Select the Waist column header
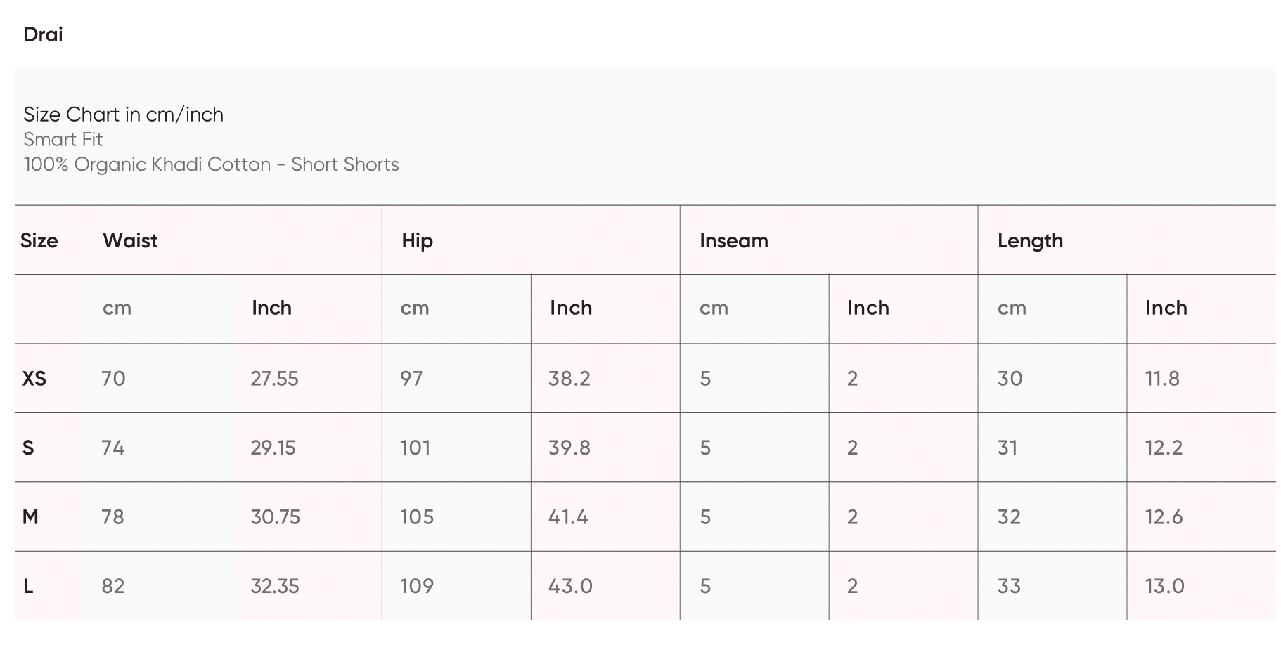The width and height of the screenshot is (1288, 645). [130, 240]
